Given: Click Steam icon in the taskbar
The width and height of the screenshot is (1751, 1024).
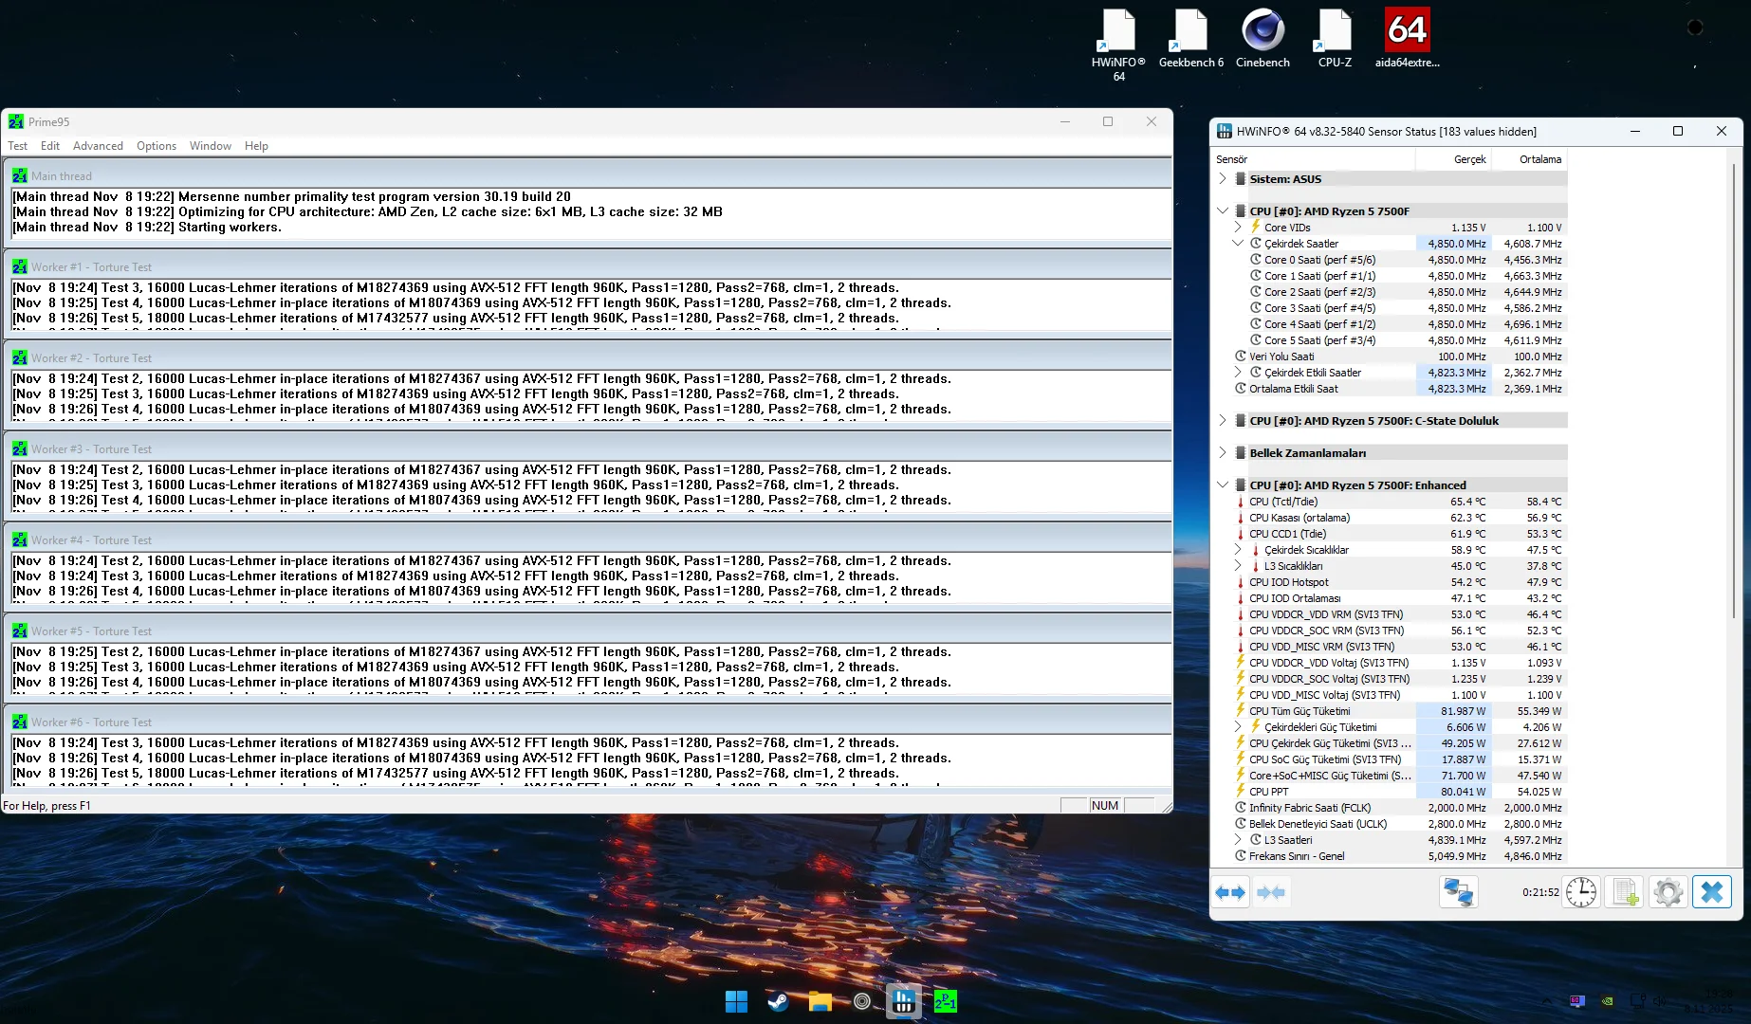Looking at the screenshot, I should pos(778,1001).
